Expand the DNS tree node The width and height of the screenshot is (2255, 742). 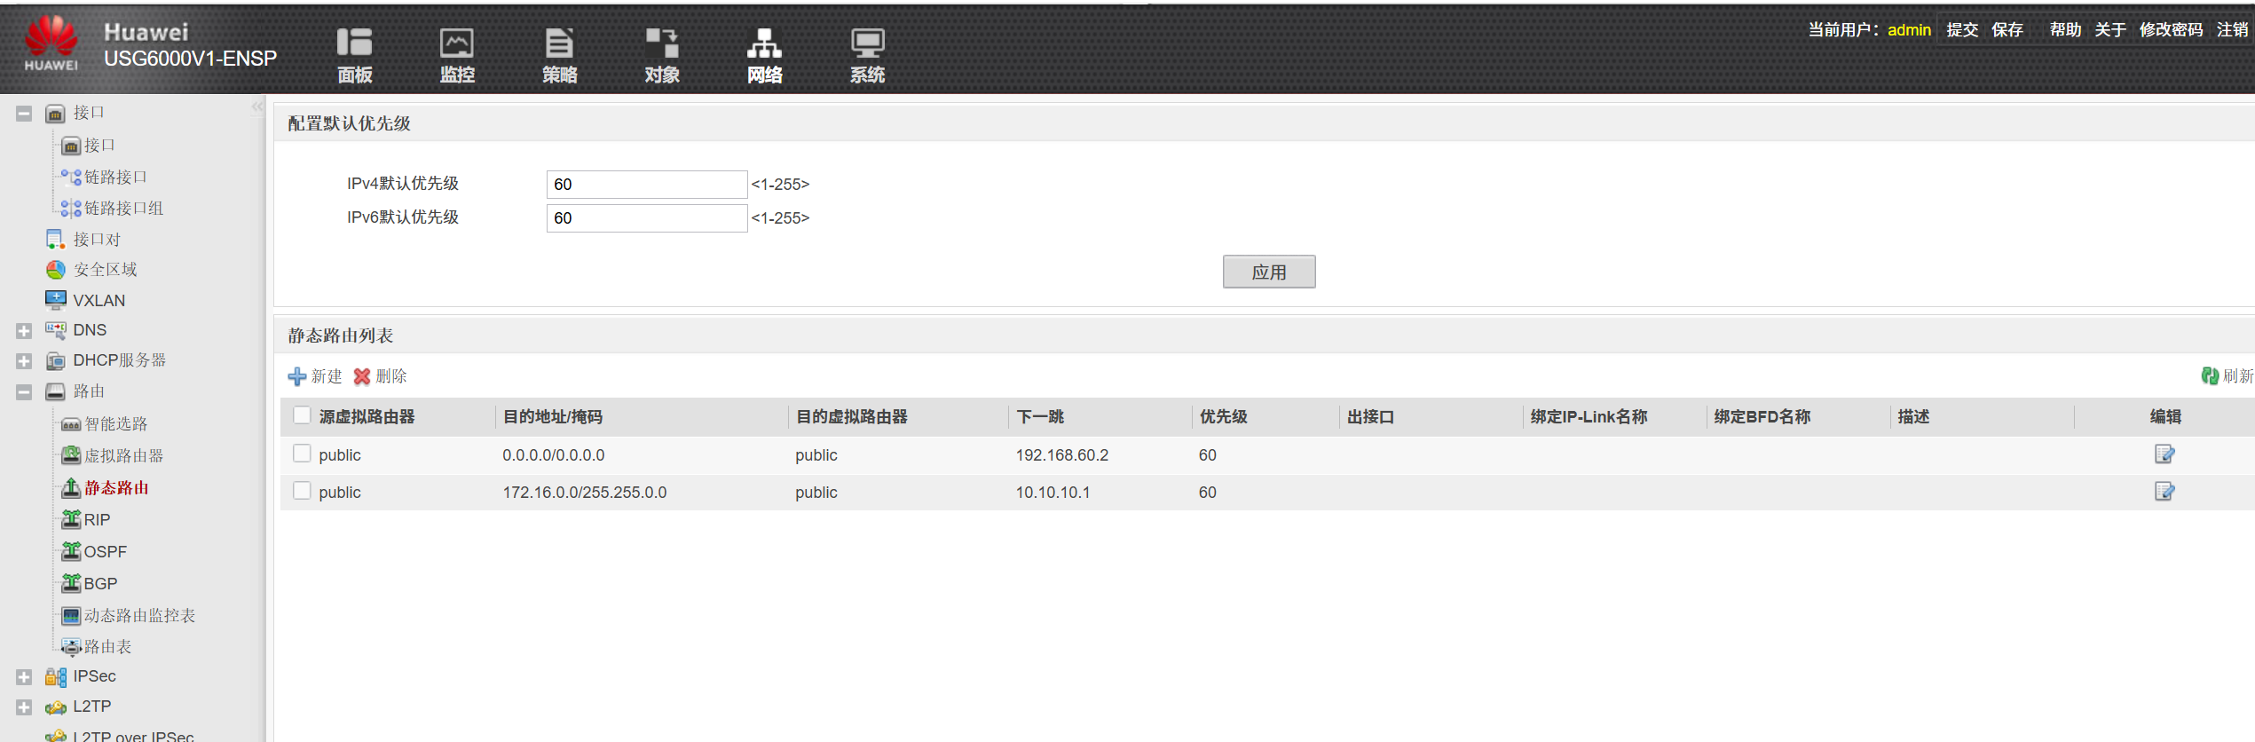(x=24, y=331)
